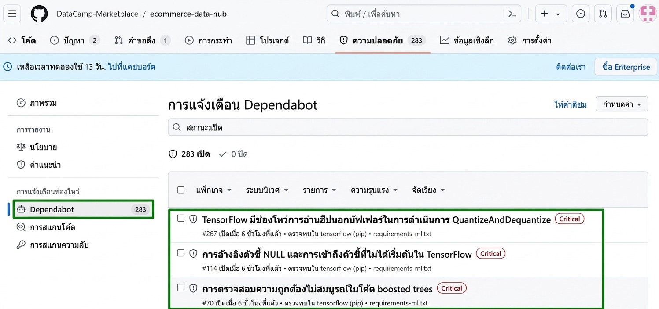
Task: Switch to the ปัญหา tab
Action: (75, 41)
